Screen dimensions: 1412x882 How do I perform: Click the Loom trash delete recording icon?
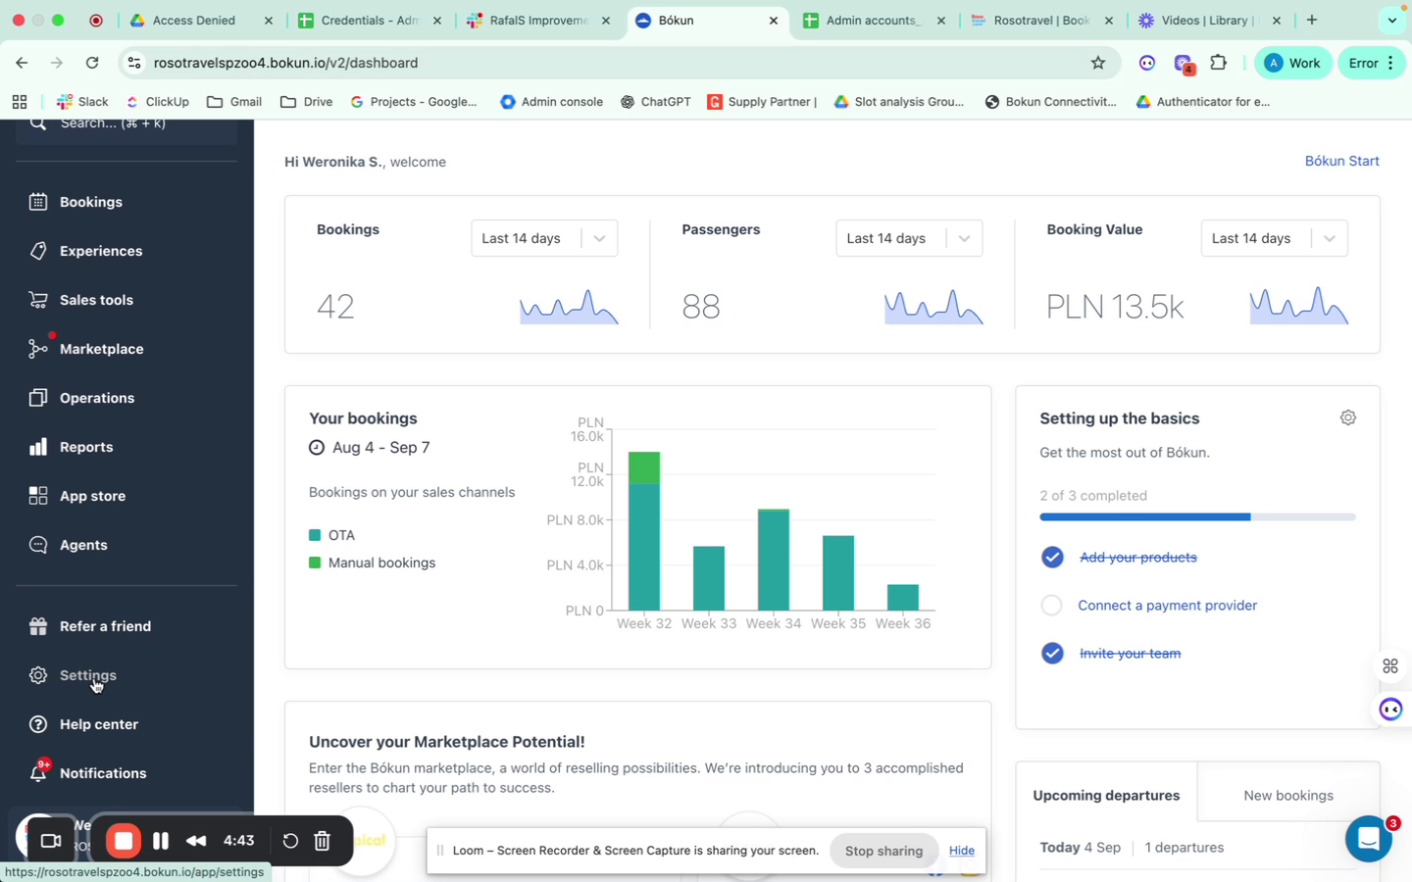click(322, 841)
